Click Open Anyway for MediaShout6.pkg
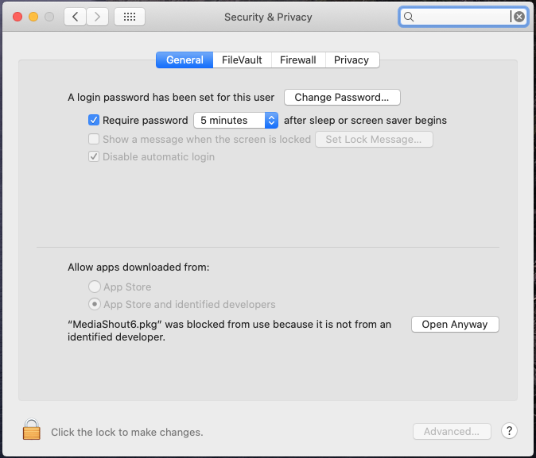The image size is (536, 458). [x=455, y=324]
